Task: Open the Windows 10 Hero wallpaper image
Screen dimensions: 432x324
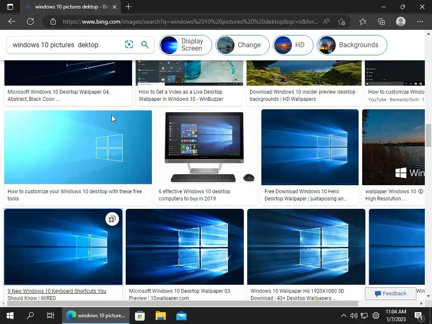Action: point(310,147)
